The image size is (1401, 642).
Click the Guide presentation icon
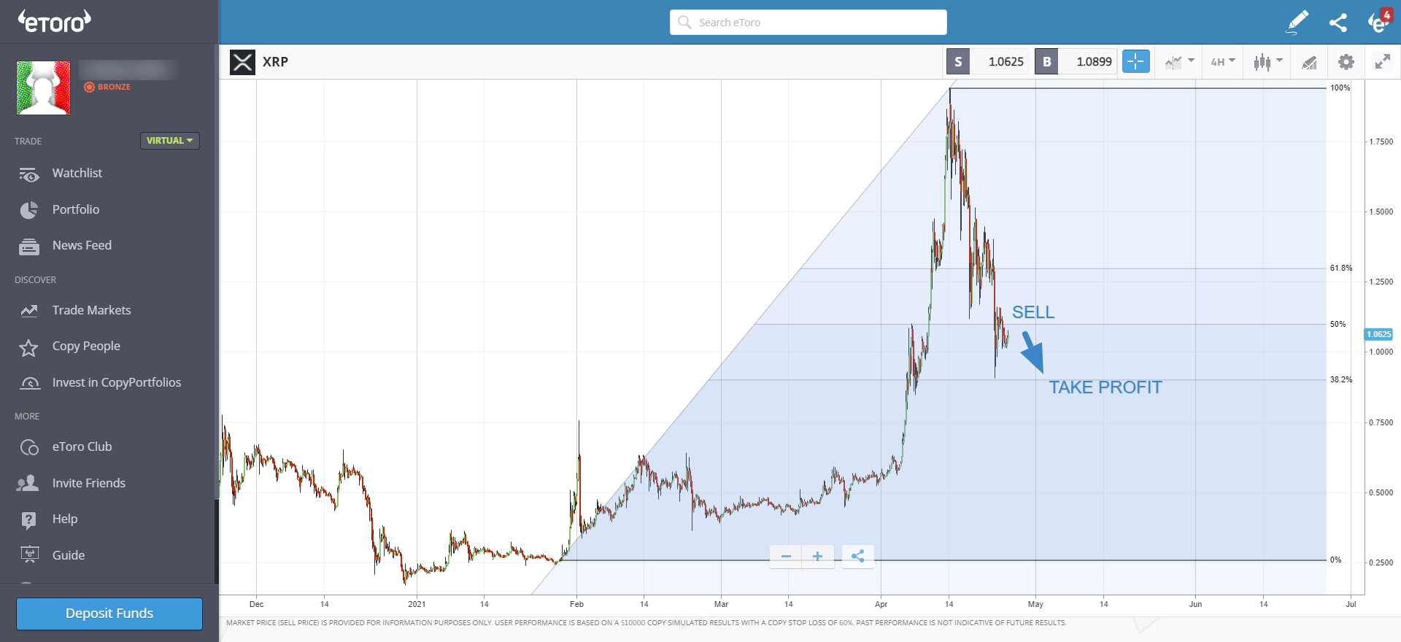[x=29, y=555]
